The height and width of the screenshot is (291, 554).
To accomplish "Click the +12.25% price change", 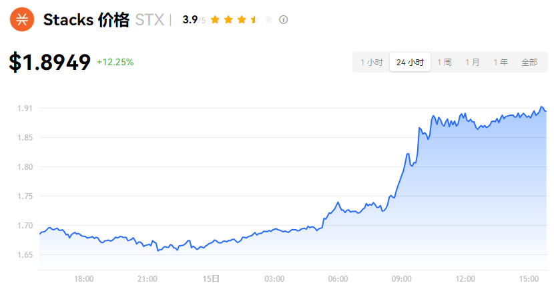I will coord(115,62).
